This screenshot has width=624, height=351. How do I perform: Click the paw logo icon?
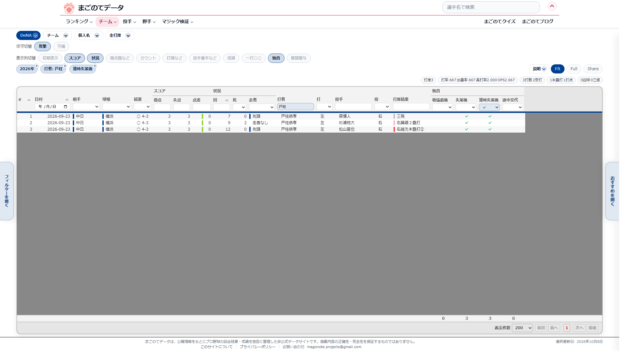tap(69, 7)
